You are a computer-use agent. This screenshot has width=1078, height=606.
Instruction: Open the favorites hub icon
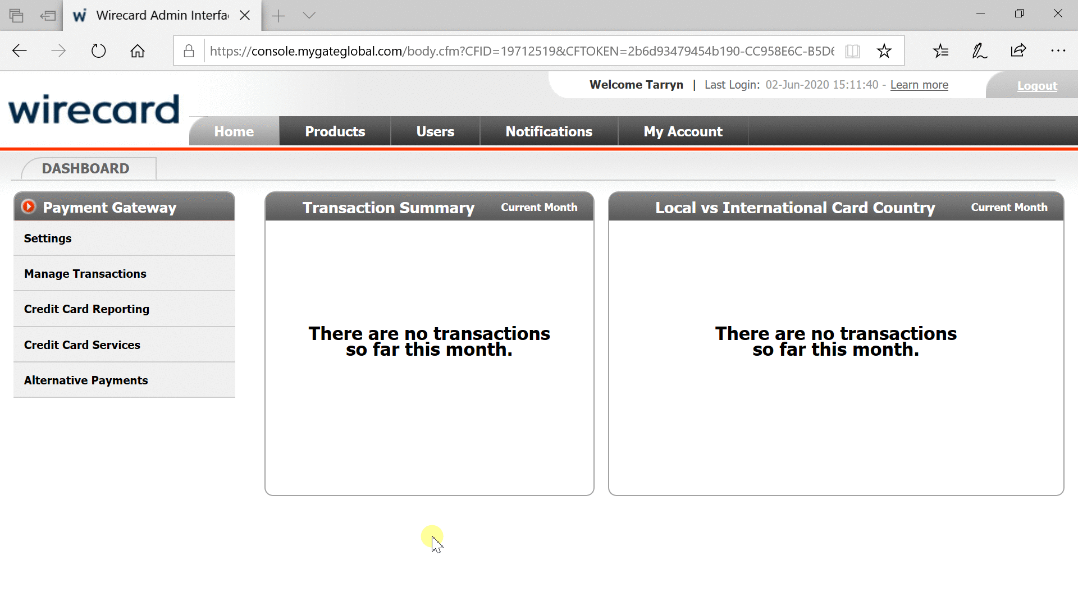940,51
